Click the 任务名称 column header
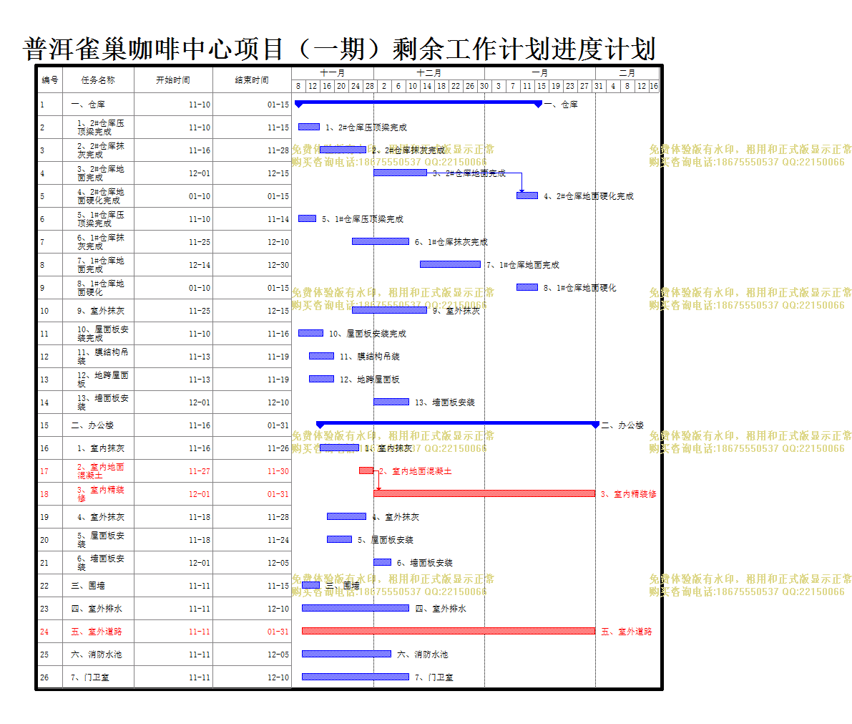The height and width of the screenshot is (724, 852). (98, 80)
